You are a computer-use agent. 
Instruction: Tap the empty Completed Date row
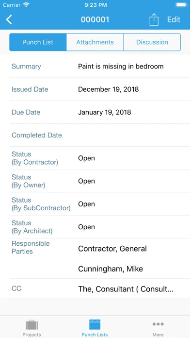click(100, 135)
